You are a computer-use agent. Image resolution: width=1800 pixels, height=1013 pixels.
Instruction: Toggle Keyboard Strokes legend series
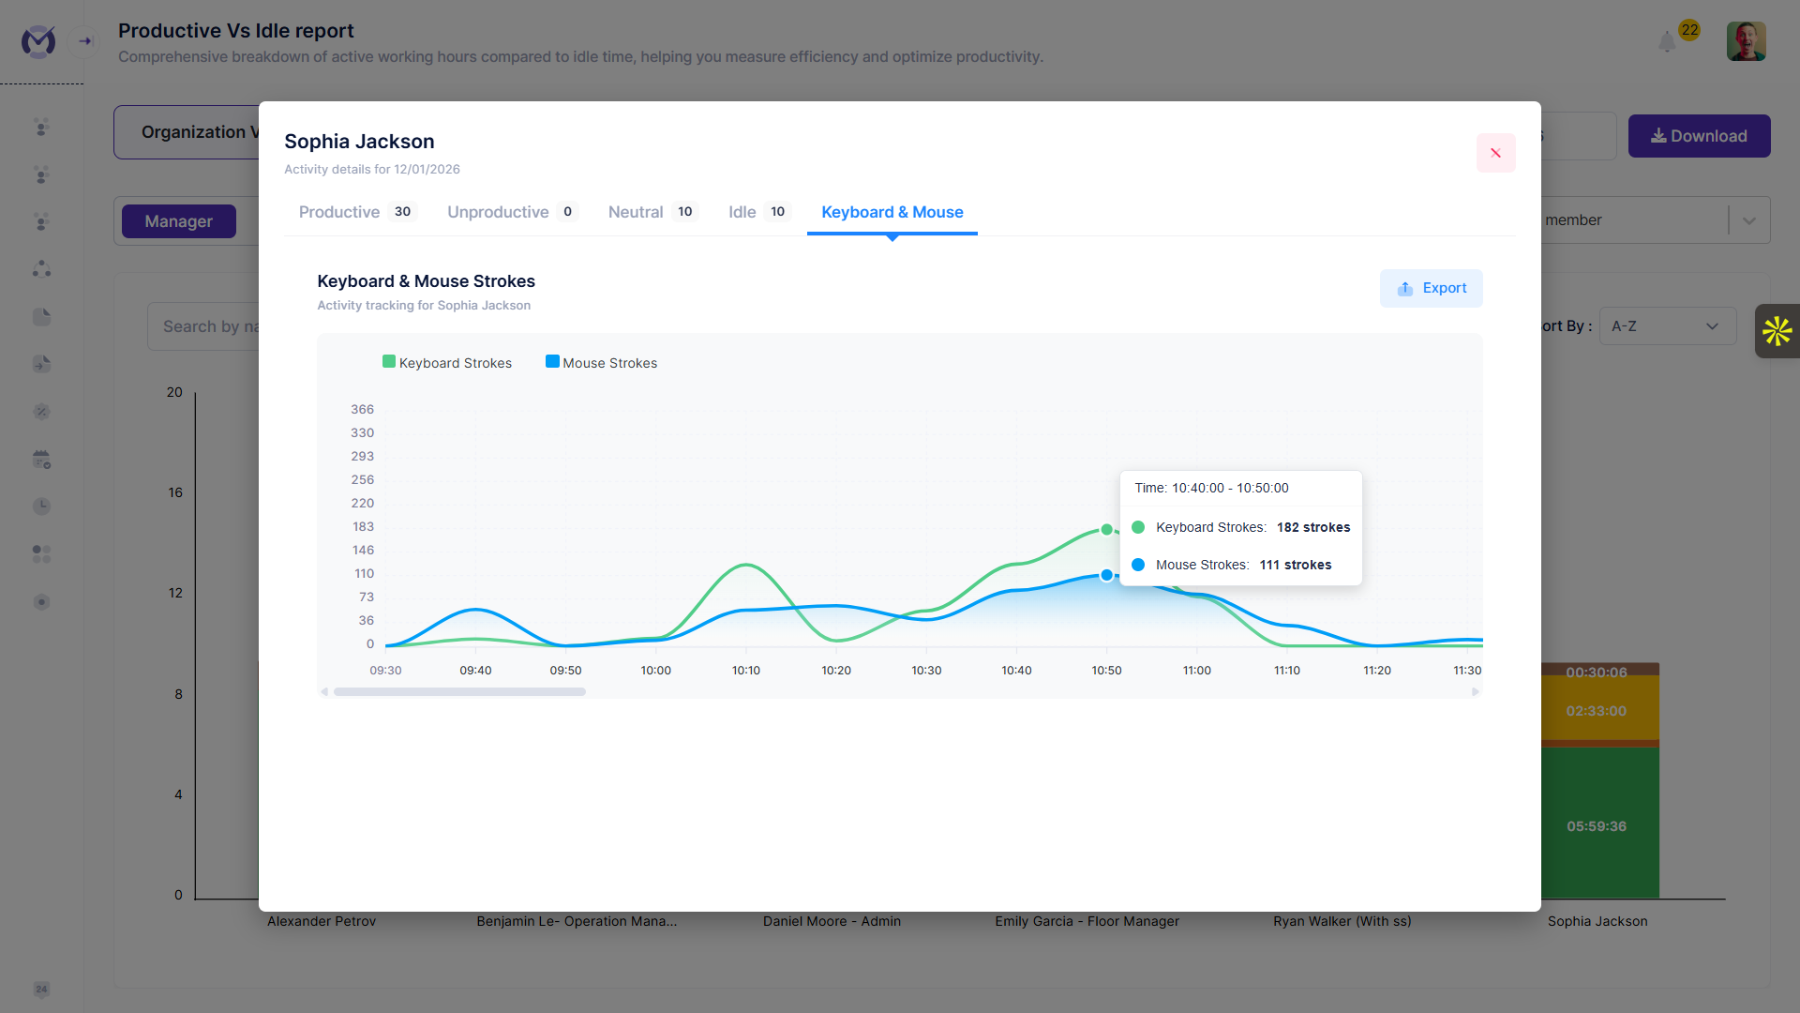coord(447,363)
